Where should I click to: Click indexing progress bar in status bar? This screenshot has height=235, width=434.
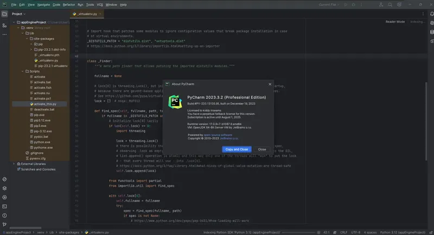(300, 232)
